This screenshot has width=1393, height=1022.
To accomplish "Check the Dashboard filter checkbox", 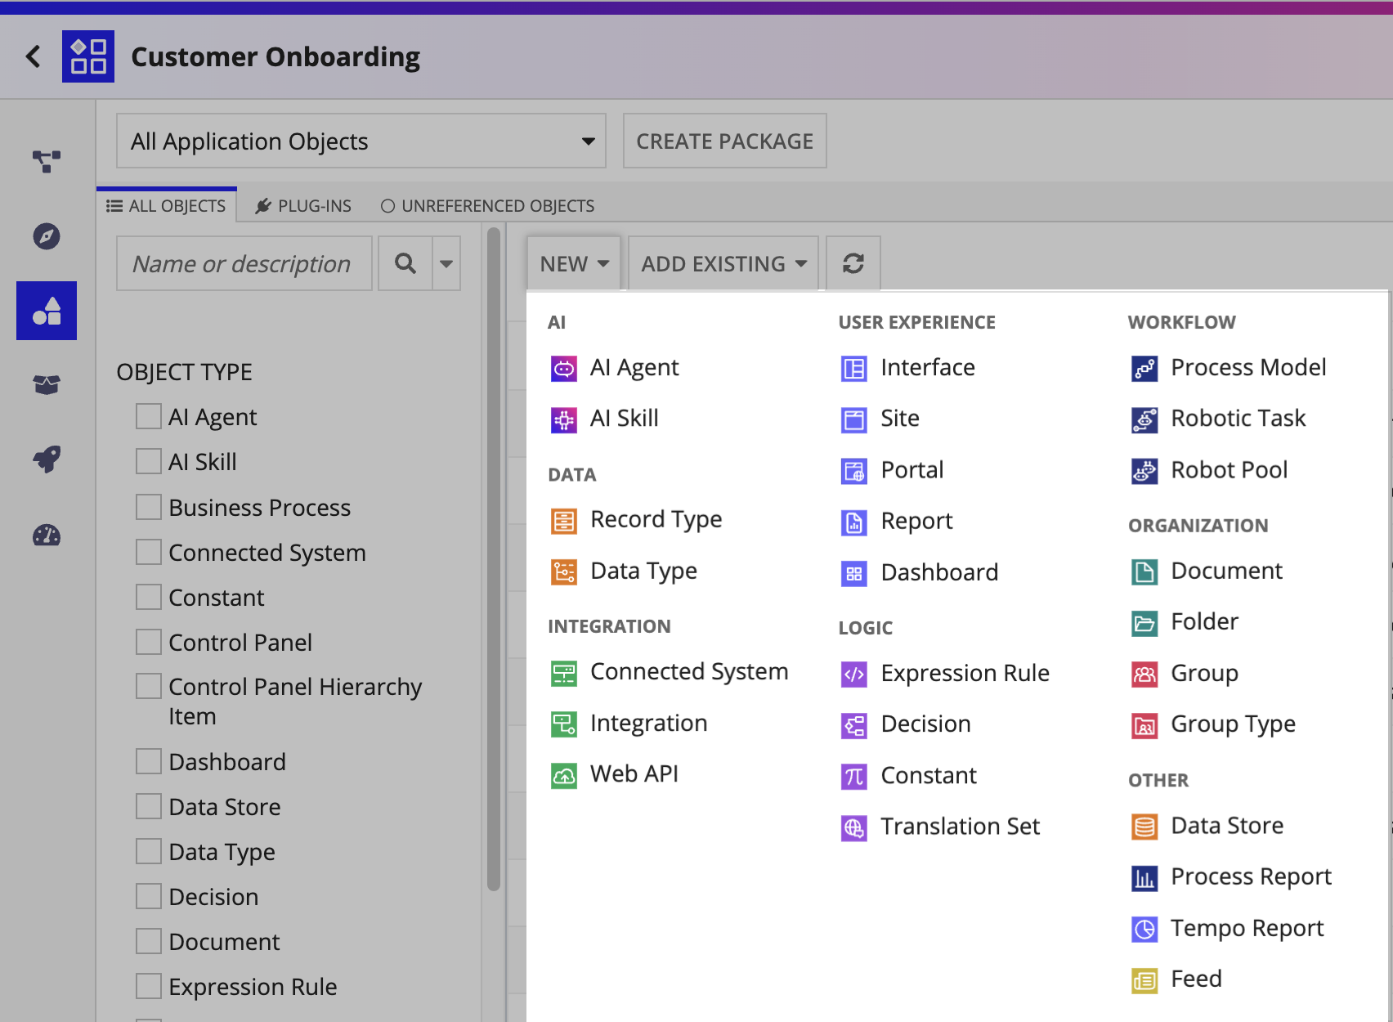I will [149, 761].
